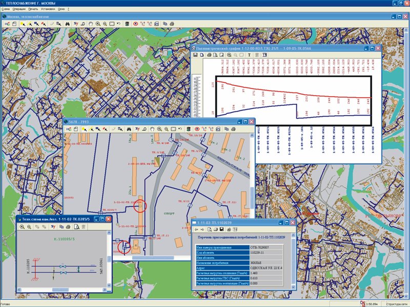The image size is (410, 307).
Task: Select the hand pan tool in main toolbar
Action: point(91,24)
